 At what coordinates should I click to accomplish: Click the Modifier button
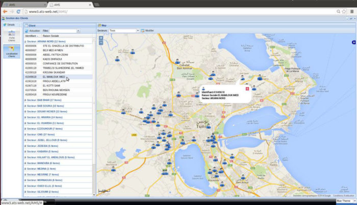click(147, 31)
